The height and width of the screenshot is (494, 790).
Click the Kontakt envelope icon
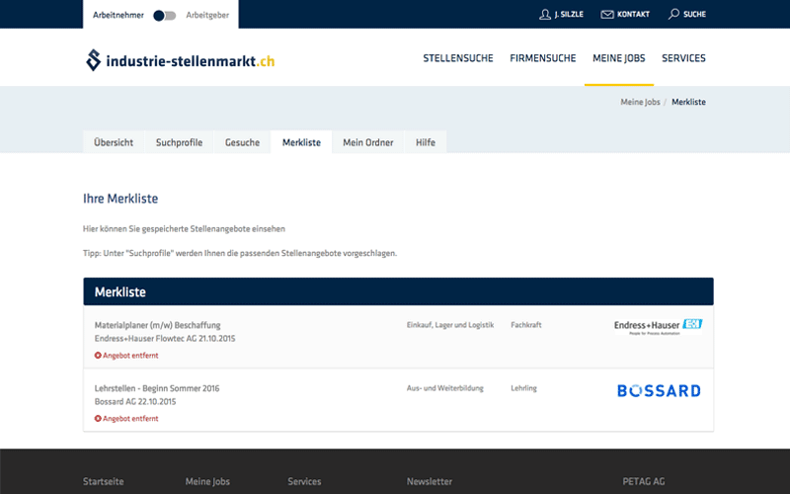tap(607, 15)
